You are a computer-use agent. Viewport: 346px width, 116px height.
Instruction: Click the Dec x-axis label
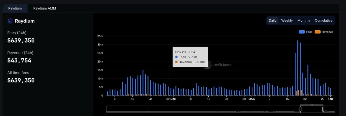173,99
